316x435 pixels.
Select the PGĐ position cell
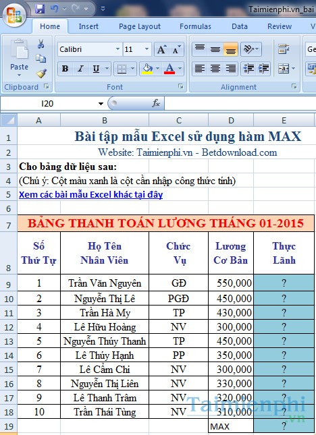pyautogui.click(x=178, y=299)
